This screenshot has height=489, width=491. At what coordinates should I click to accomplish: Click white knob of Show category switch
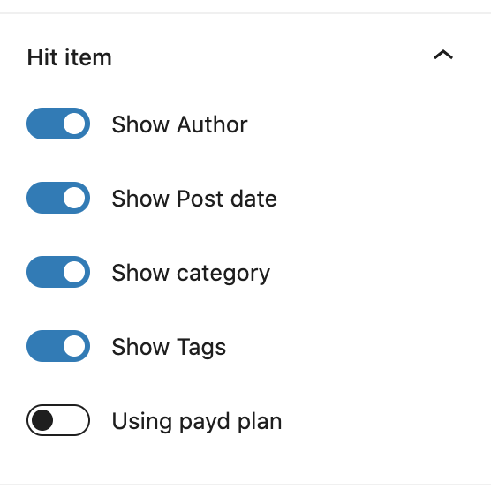pos(74,272)
